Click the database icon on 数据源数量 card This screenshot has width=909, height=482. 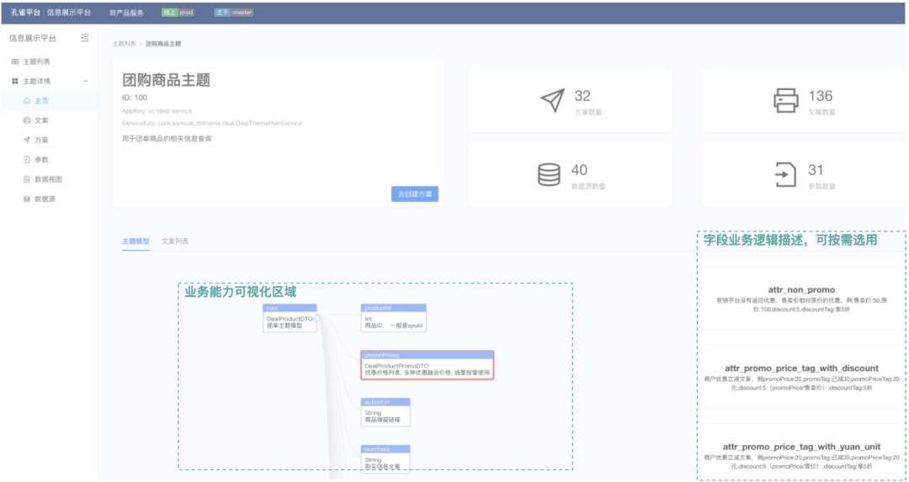pyautogui.click(x=549, y=175)
